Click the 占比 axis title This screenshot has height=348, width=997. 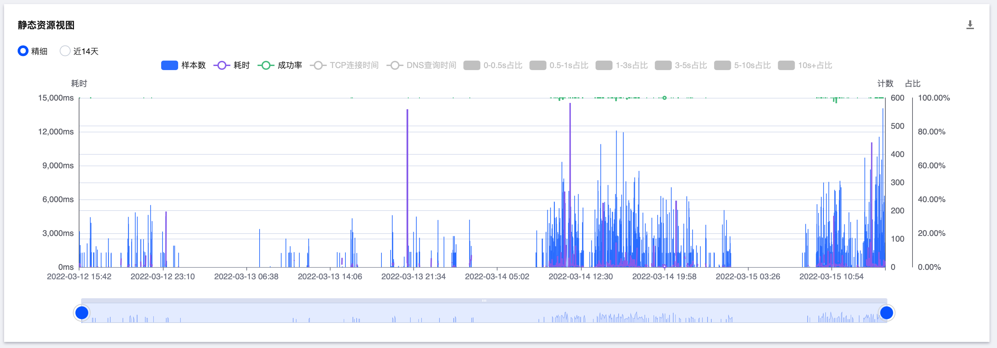click(913, 83)
